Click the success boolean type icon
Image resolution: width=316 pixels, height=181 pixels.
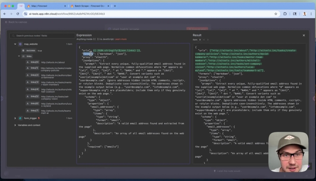23,51
